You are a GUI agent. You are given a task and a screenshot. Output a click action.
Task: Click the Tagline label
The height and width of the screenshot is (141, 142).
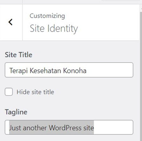16,112
